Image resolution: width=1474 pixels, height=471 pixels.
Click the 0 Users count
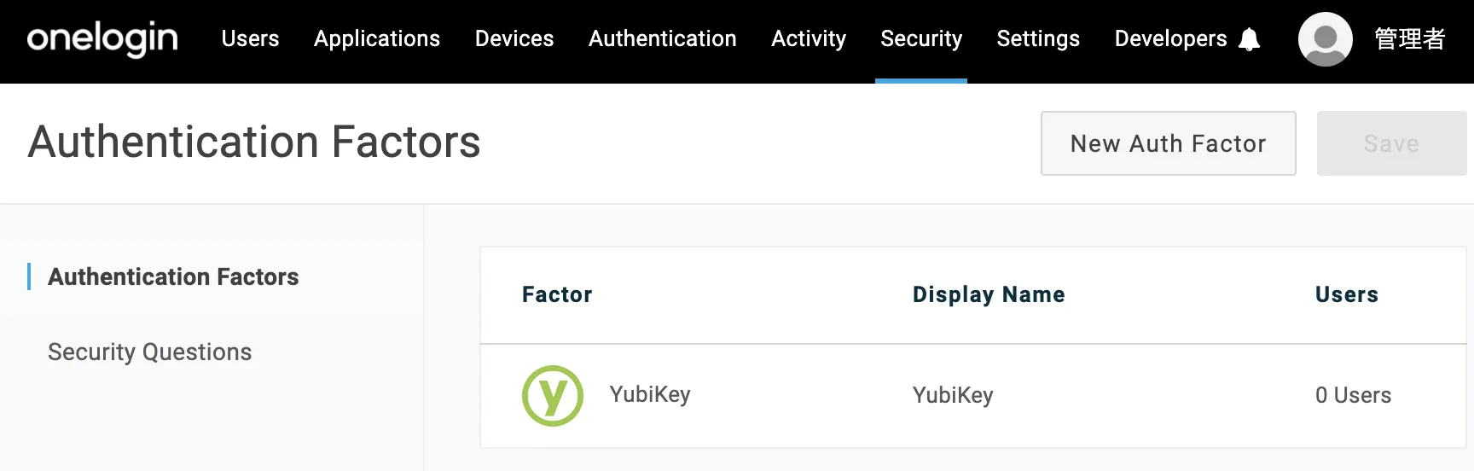pos(1353,395)
